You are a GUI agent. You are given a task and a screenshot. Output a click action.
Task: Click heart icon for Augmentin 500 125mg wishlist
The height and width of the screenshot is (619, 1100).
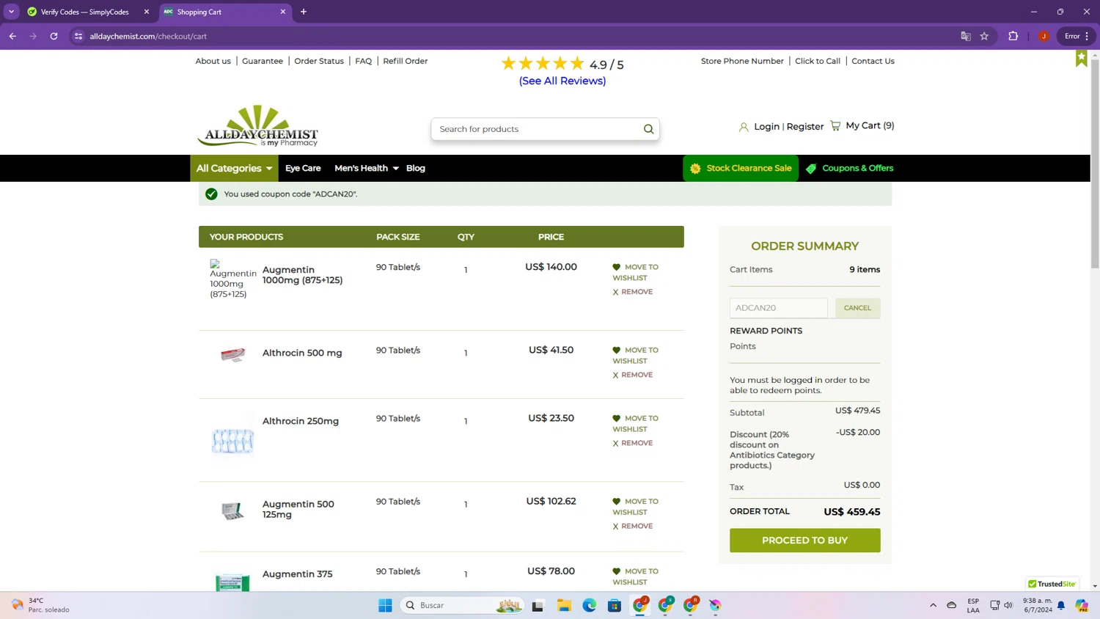pyautogui.click(x=616, y=502)
